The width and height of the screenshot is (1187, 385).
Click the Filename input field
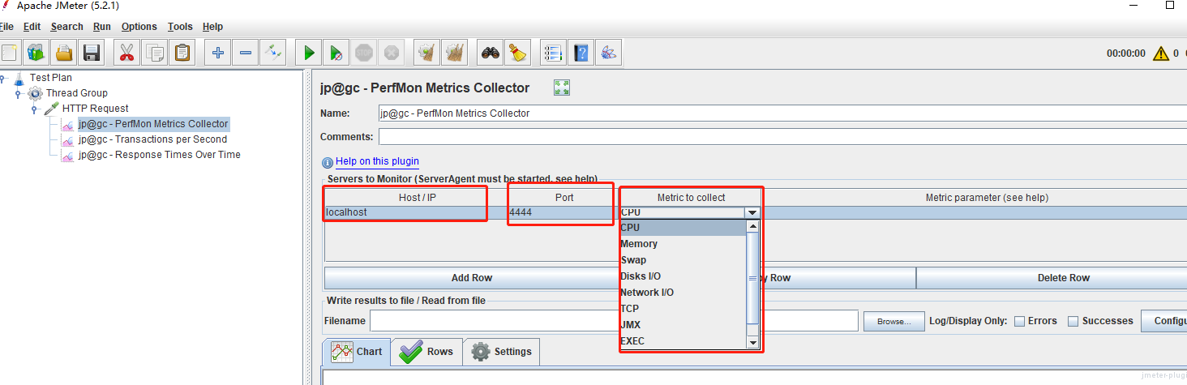click(614, 321)
